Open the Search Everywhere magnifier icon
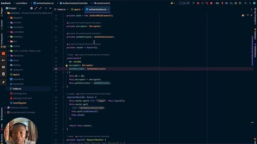The image size is (257, 144). click(x=245, y=3)
